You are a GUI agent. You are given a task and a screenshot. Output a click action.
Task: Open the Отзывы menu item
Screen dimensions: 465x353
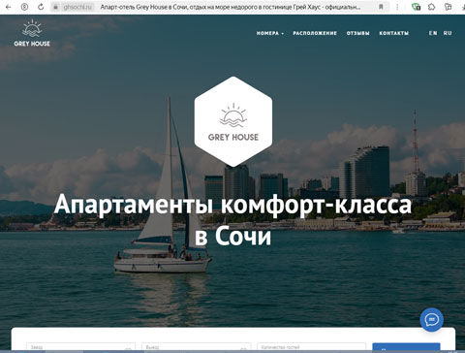(357, 33)
